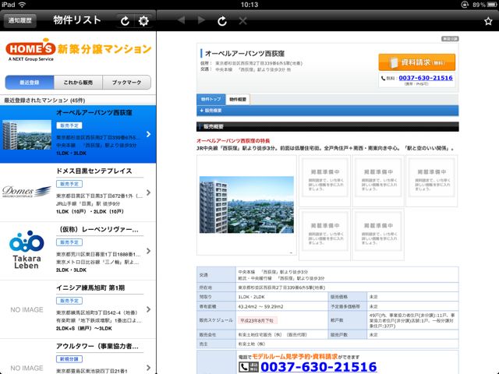Enlarge the main building photo
499x374 pixels.
(x=246, y=205)
